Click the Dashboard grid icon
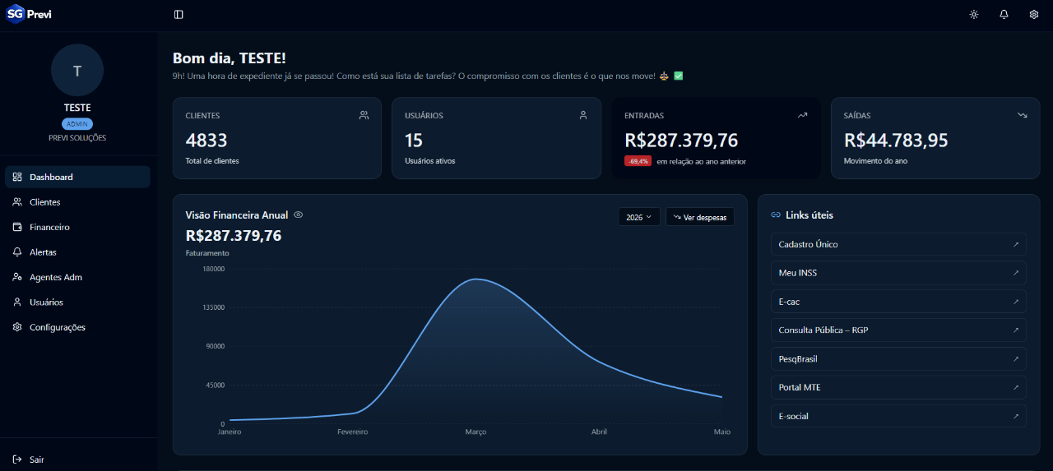 coord(17,177)
